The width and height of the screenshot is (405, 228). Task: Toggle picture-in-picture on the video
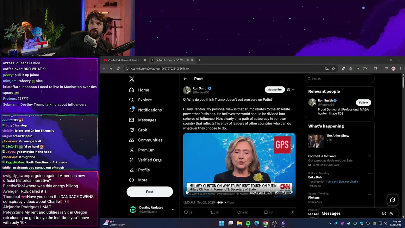[x=284, y=193]
